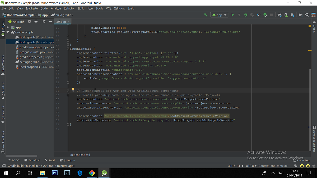Toggle the yellow lightbulb intention hint
The height and width of the screenshot is (178, 317).
[x=73, y=90]
